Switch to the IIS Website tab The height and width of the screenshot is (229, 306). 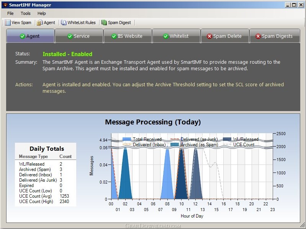(128, 36)
